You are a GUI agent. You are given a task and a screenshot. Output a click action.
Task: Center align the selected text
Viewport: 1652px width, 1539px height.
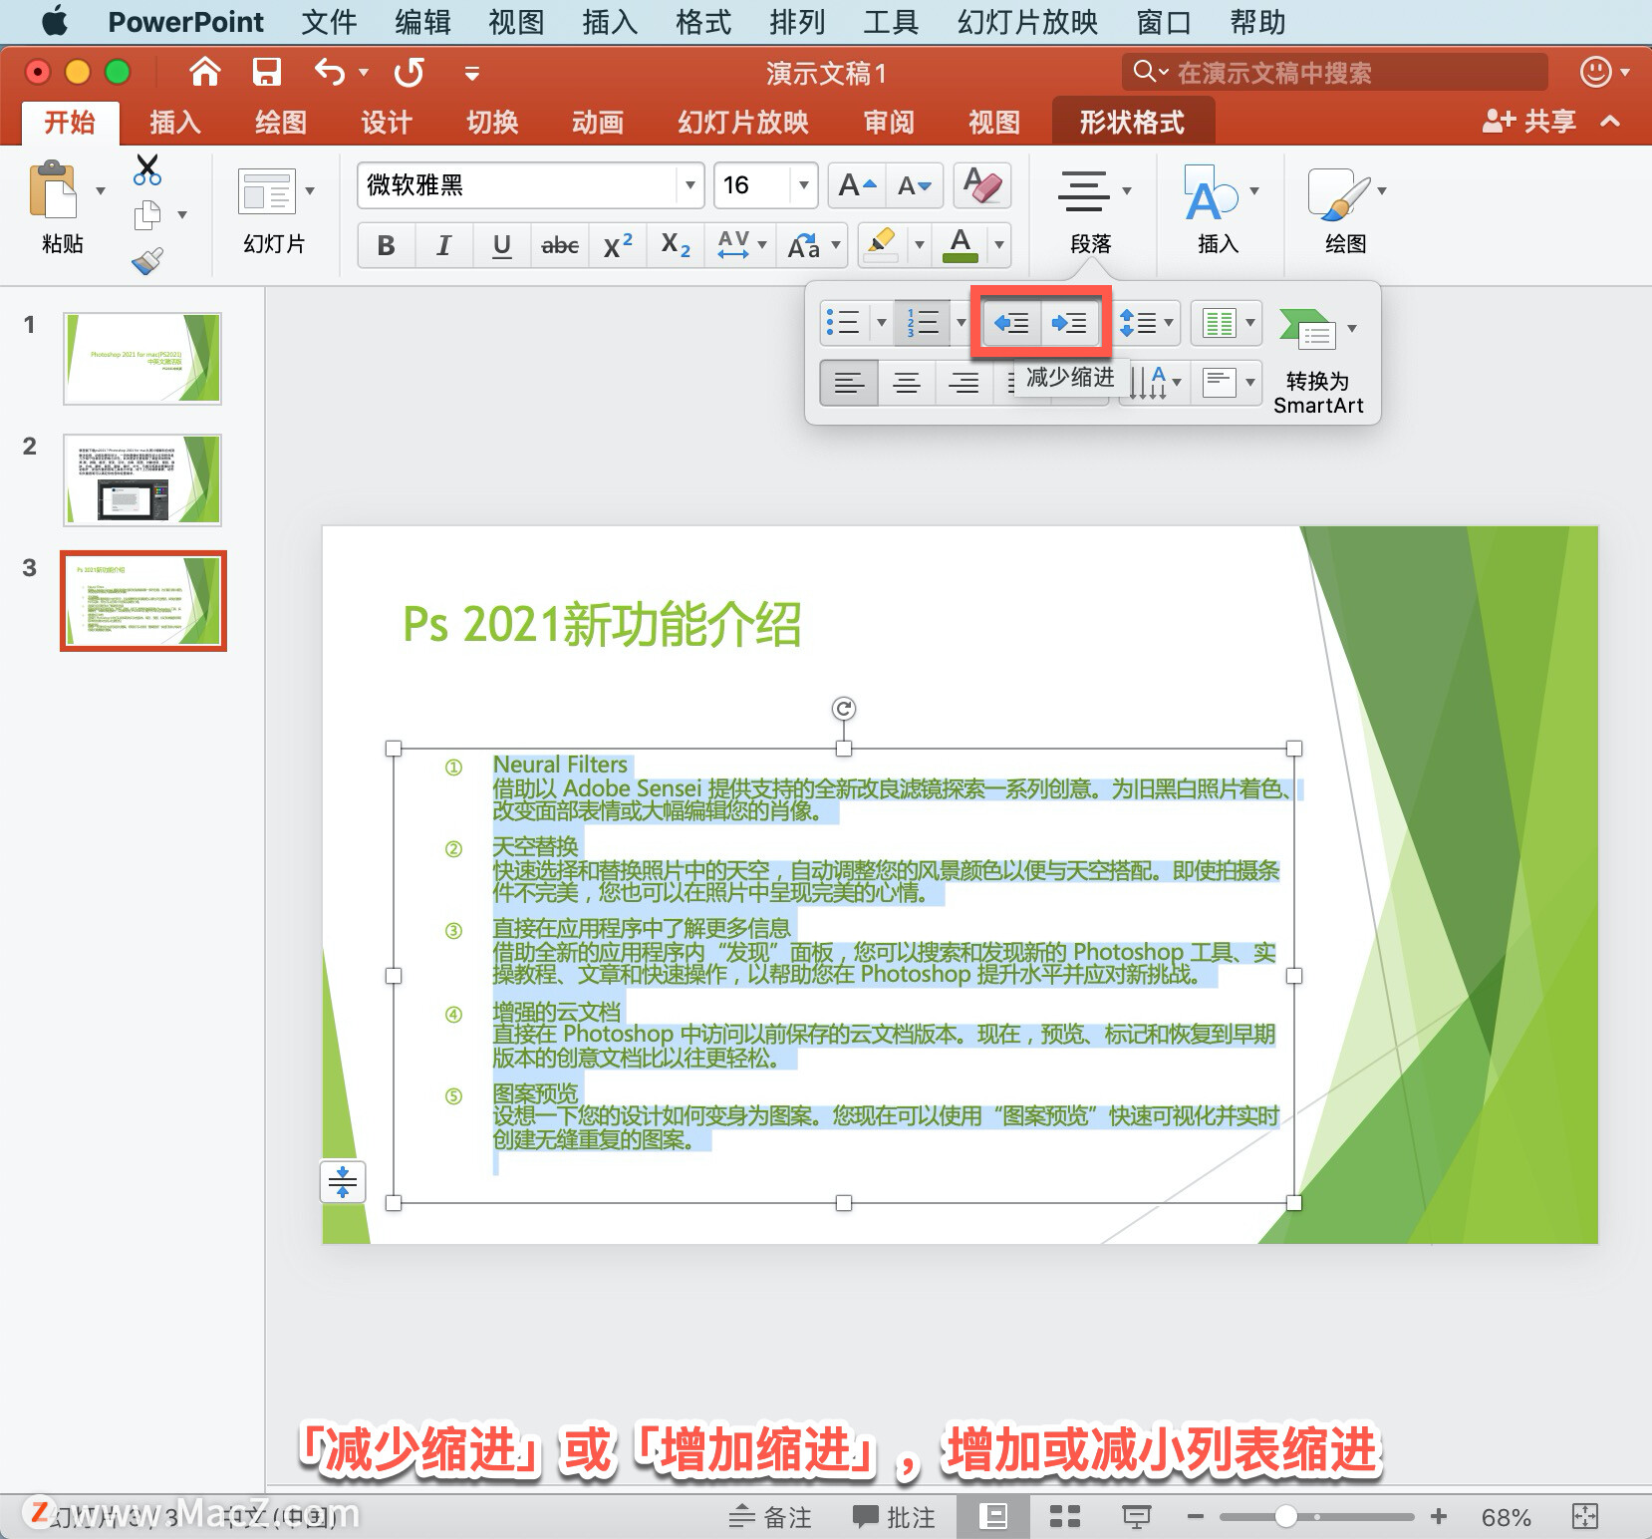coord(907,383)
